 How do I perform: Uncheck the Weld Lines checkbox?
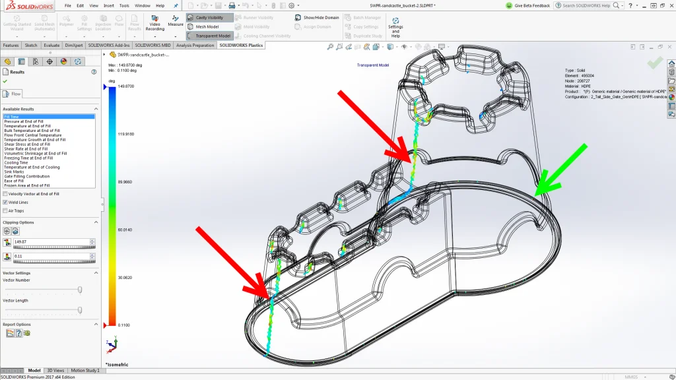(6, 203)
